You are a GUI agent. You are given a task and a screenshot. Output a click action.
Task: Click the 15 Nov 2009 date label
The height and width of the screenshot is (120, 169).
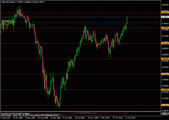point(93,118)
